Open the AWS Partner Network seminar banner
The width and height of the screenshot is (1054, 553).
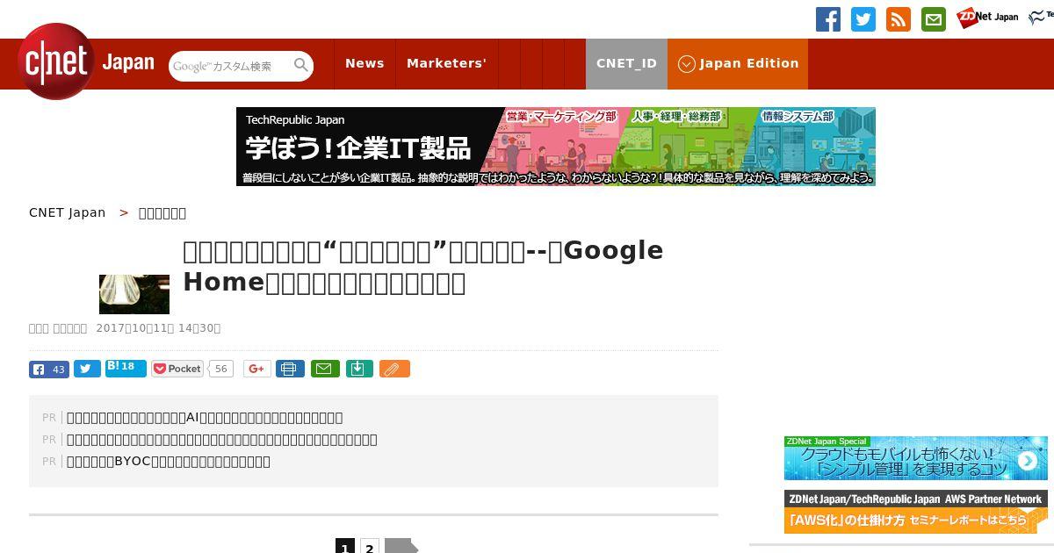click(916, 512)
